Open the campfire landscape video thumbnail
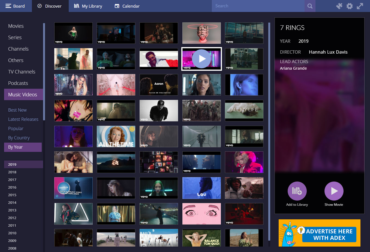370x252 pixels. pyautogui.click(x=116, y=162)
